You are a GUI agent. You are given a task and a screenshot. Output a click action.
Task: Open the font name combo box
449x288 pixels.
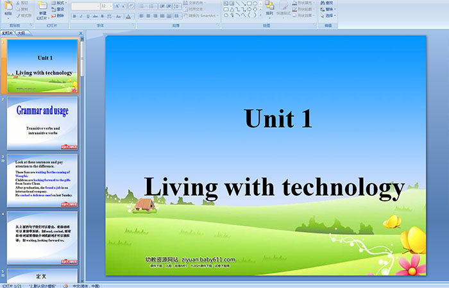click(x=85, y=6)
